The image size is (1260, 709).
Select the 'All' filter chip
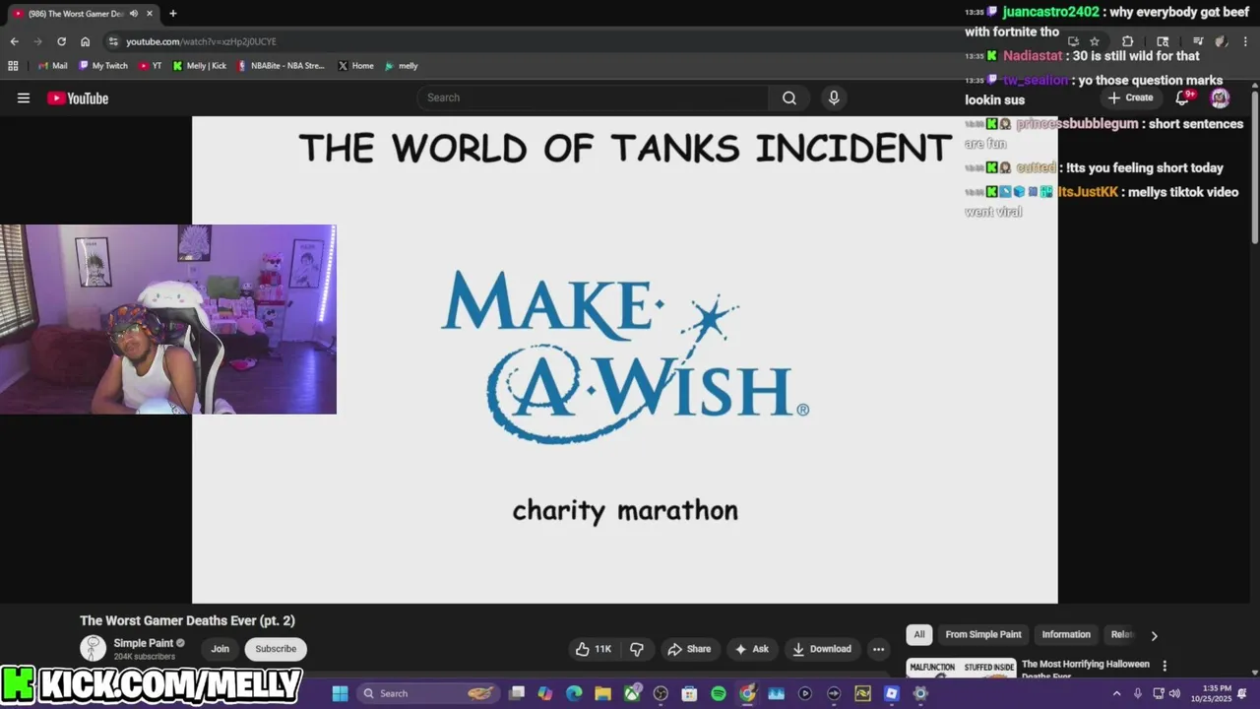[919, 635]
